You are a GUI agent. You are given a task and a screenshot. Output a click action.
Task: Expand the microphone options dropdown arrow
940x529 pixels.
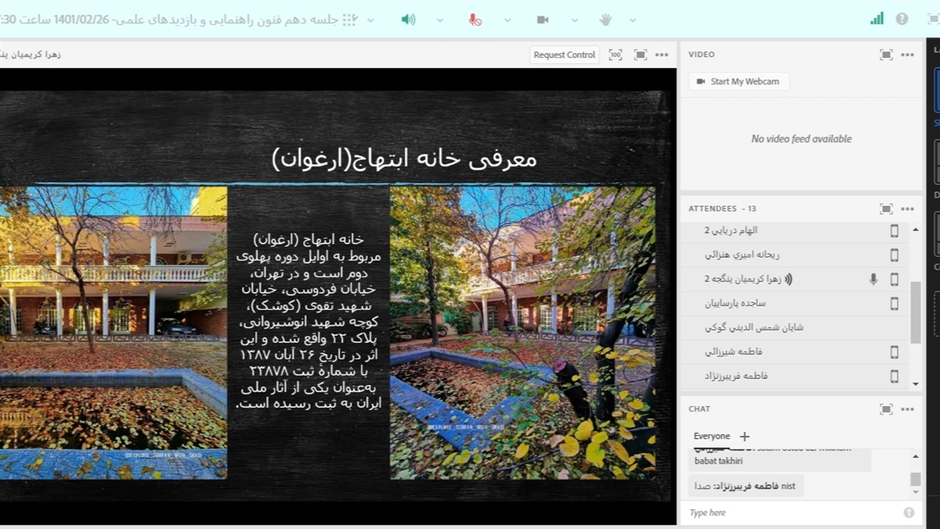507,20
